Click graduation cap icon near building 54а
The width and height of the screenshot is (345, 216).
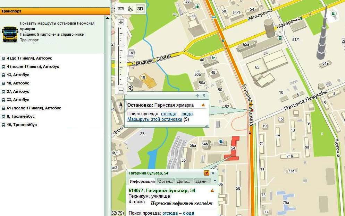(x=220, y=142)
